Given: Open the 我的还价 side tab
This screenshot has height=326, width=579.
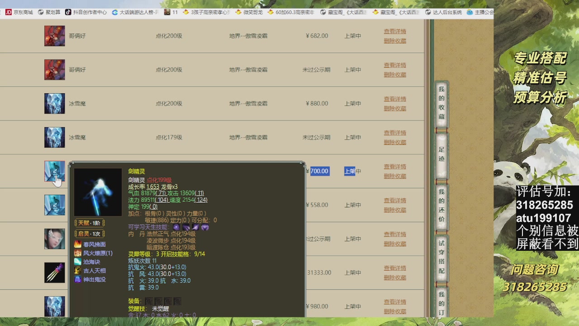Looking at the screenshot, I should (x=441, y=206).
